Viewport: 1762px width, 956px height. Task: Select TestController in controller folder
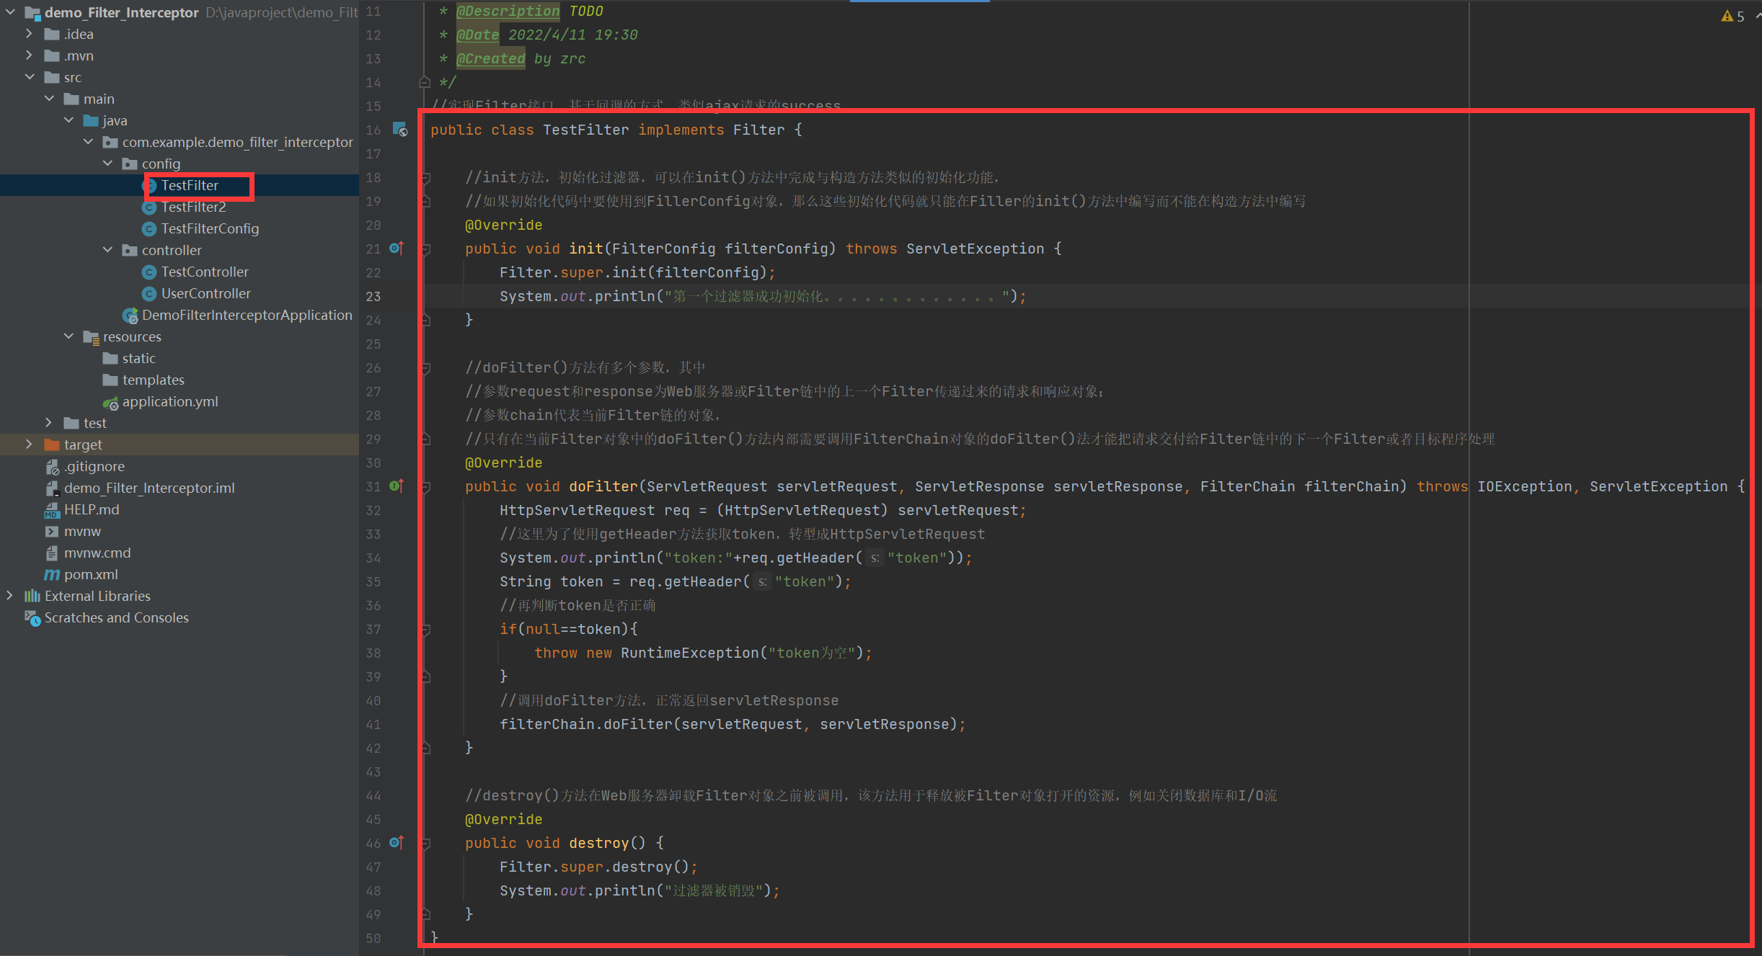206,271
